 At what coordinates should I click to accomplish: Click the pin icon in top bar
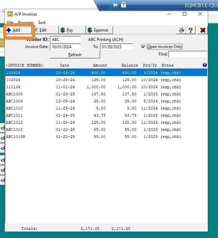(x=114, y=5)
